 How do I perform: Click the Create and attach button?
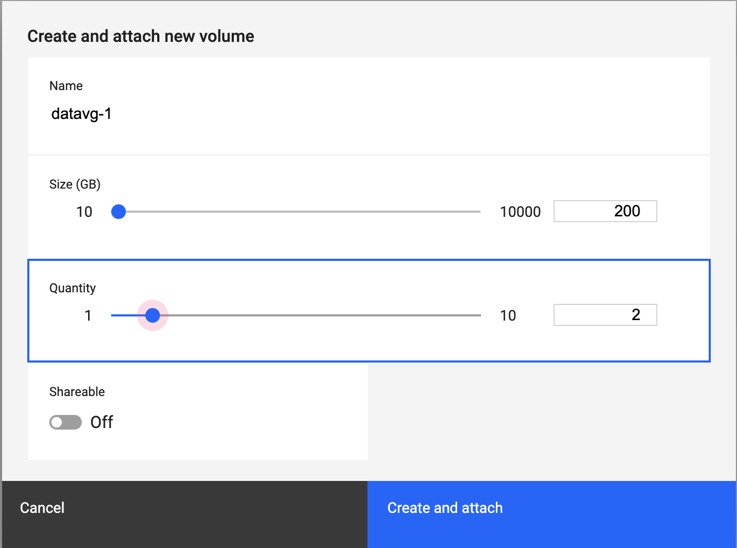[x=445, y=507]
